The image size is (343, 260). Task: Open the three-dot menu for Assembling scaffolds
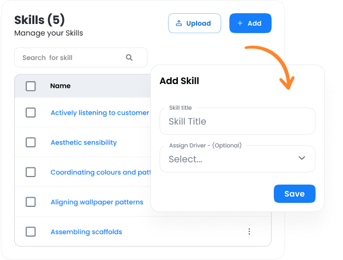point(249,231)
